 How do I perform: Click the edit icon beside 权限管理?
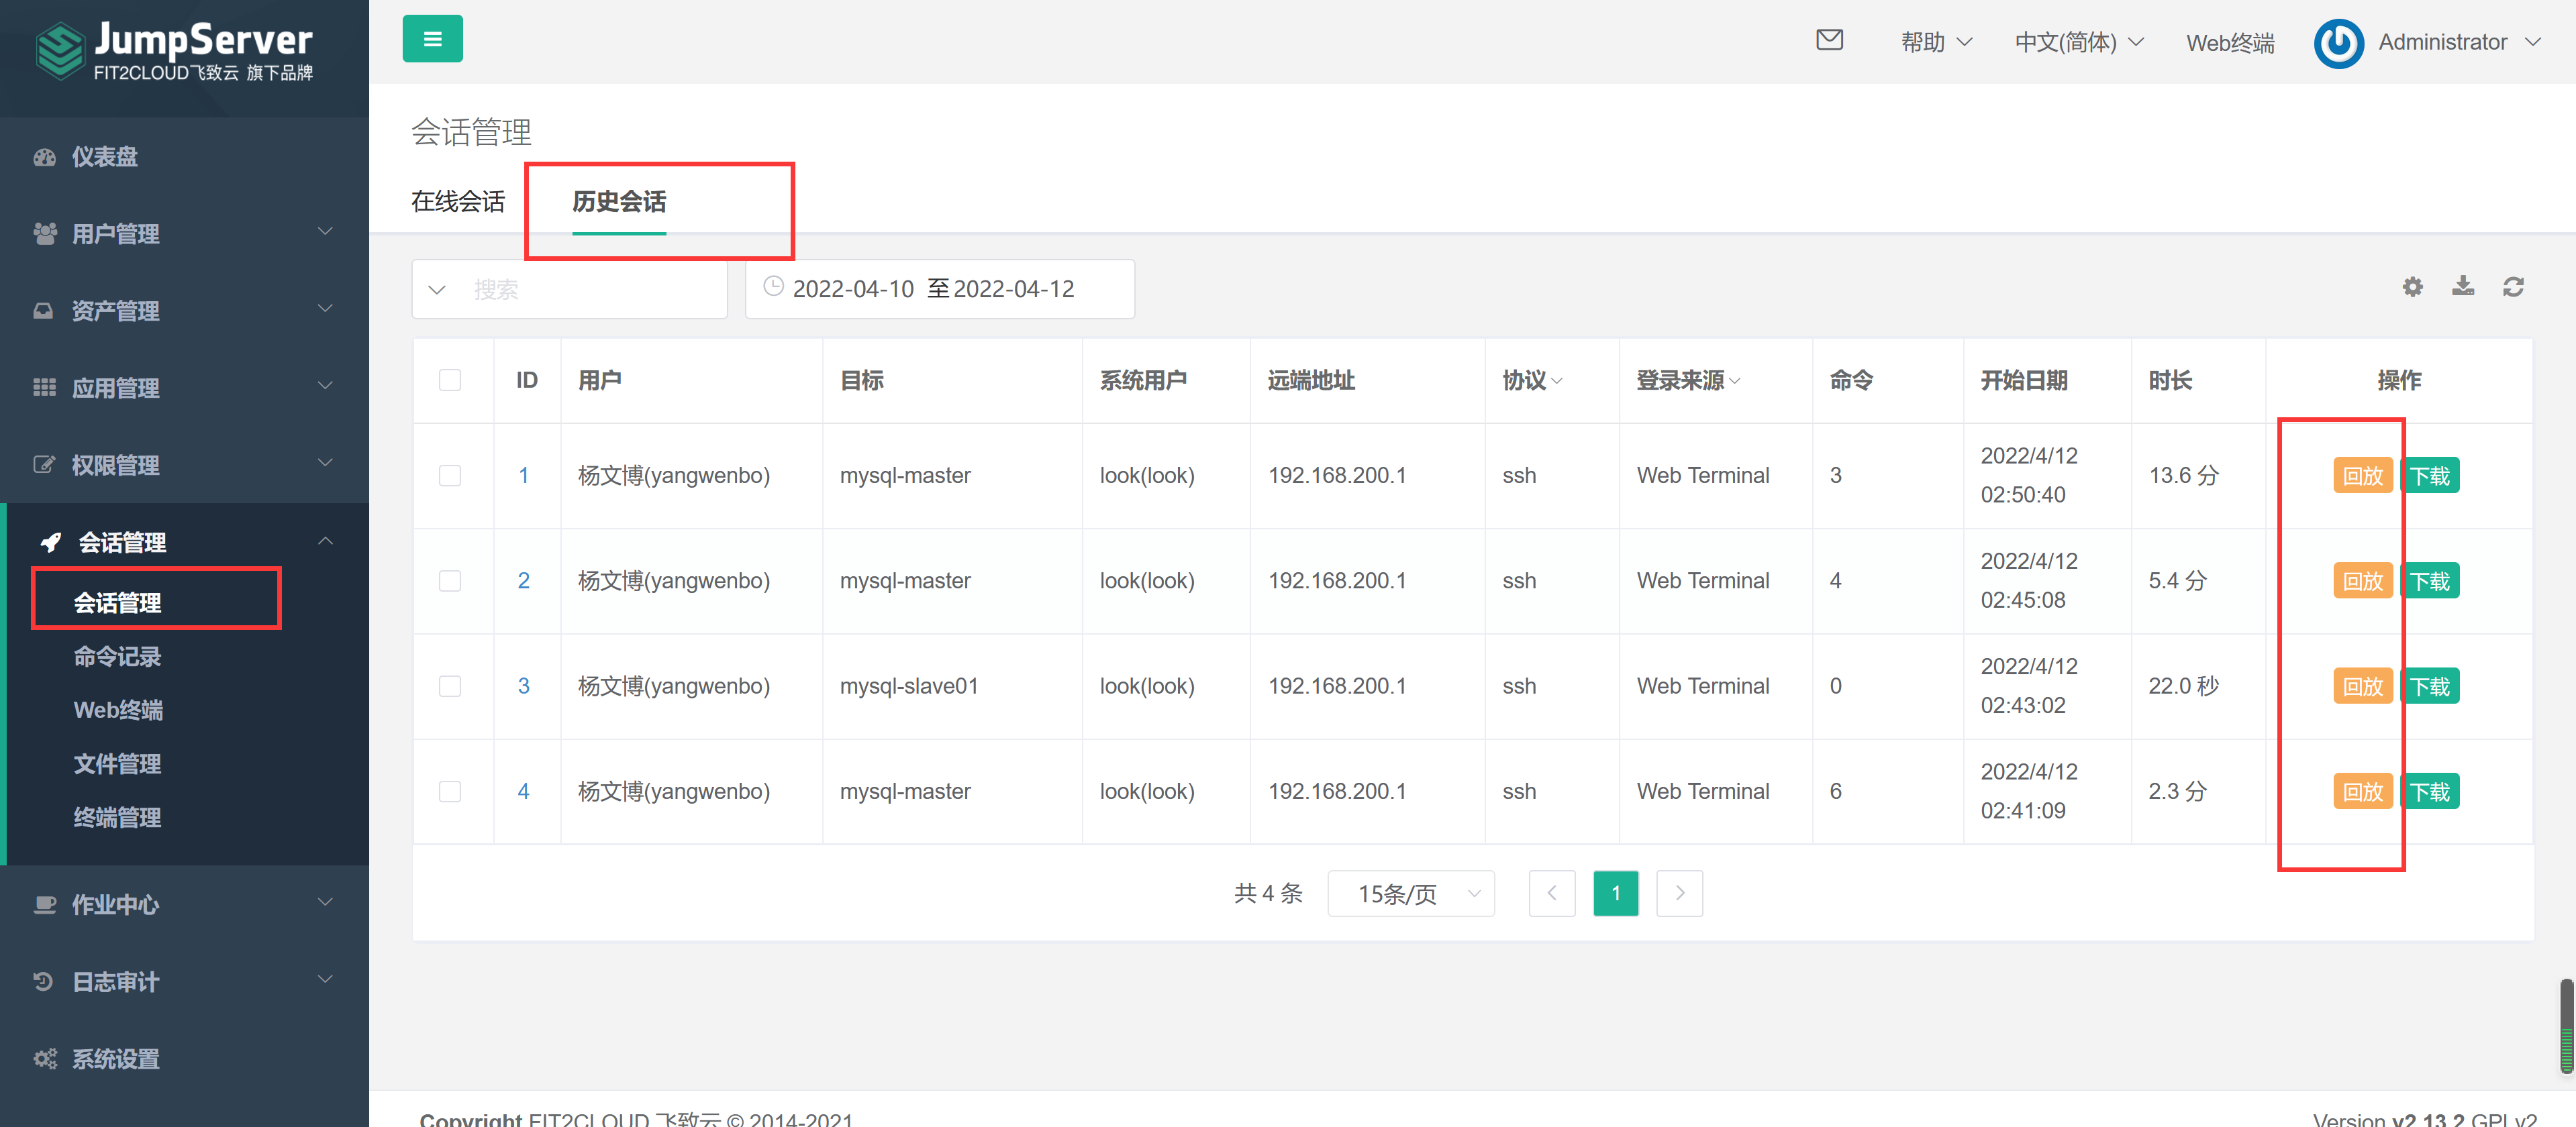(x=44, y=465)
